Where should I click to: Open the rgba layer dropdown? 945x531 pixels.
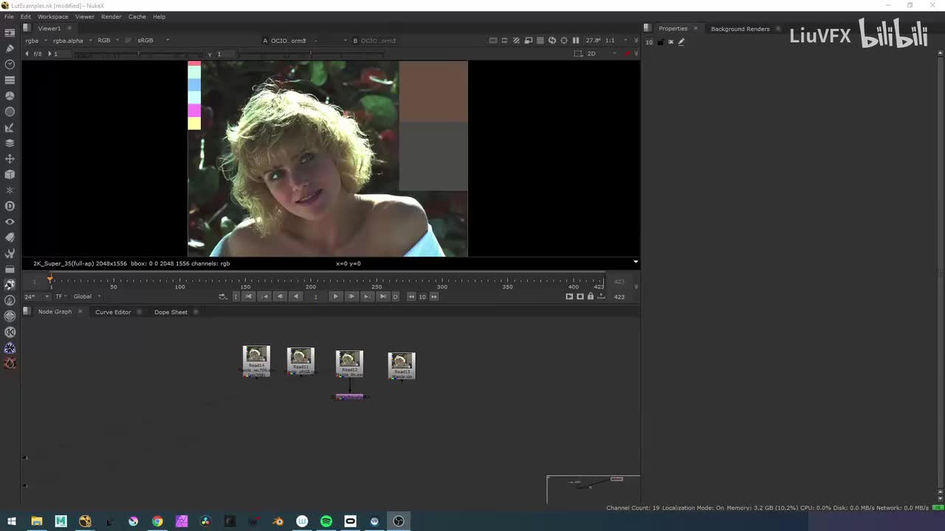tap(35, 41)
